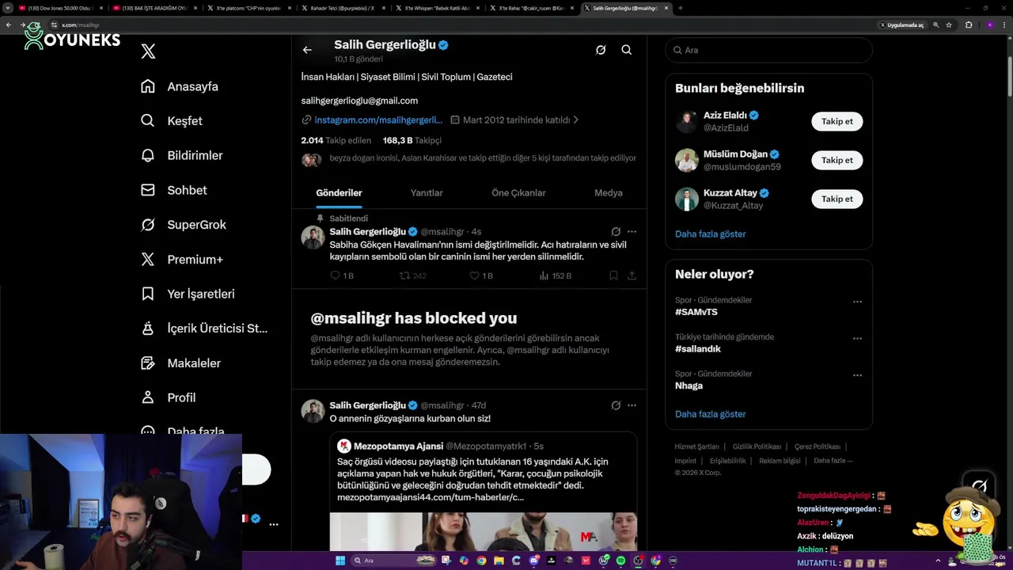The image size is (1013, 570).
Task: Switch to the Medya tab
Action: click(609, 192)
